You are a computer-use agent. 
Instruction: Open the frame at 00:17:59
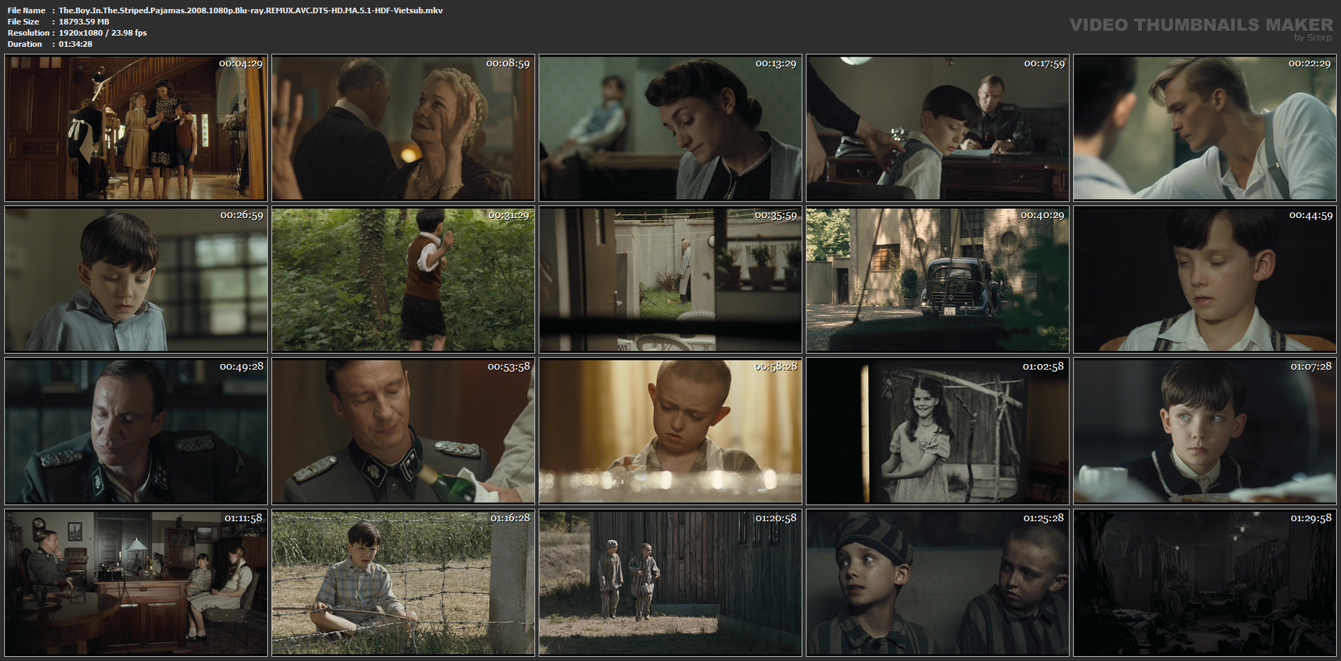pos(937,129)
